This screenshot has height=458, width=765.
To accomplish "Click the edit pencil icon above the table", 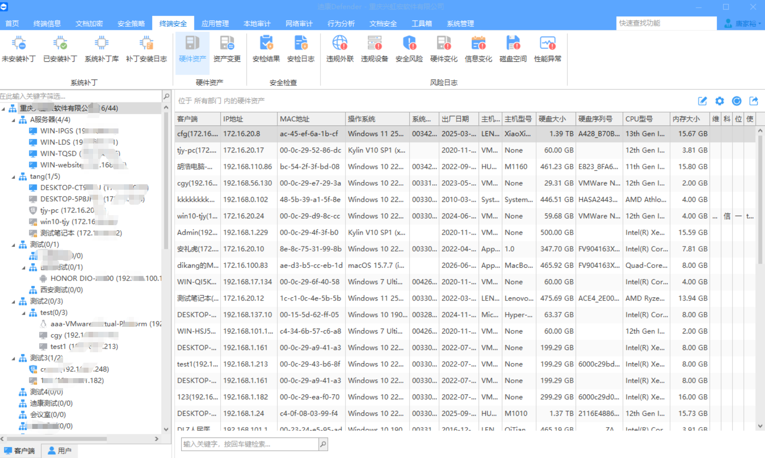I will [702, 101].
